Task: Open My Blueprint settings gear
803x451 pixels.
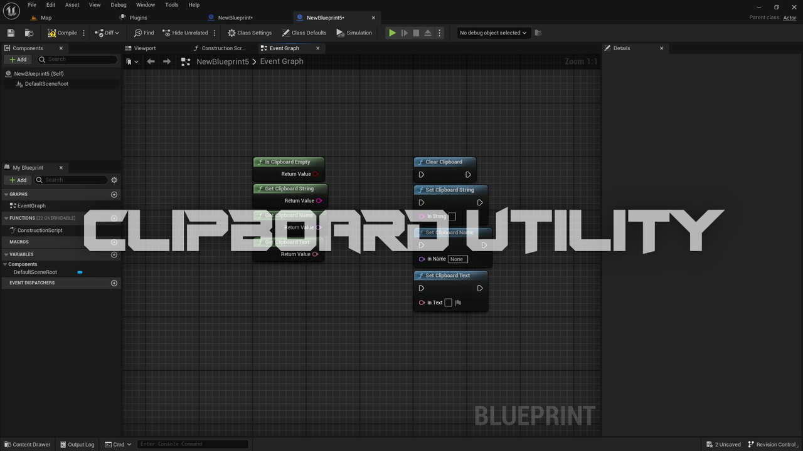Action: [114, 180]
